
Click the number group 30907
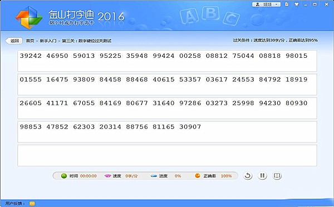coord(190,127)
